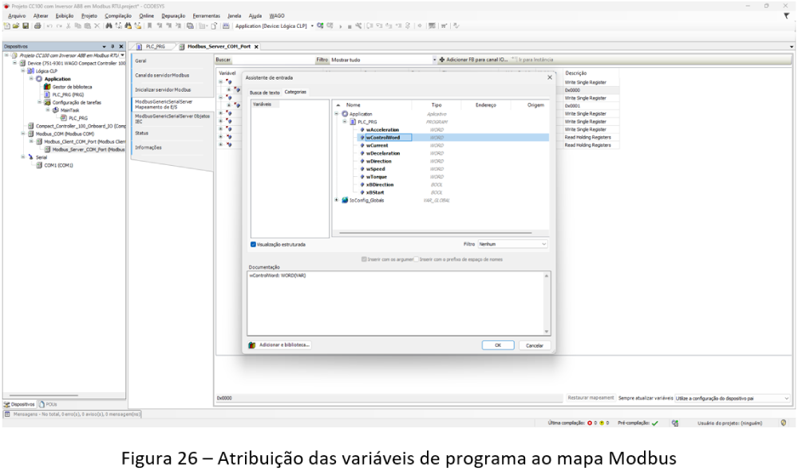Viewport: 798px width, 472px height.
Task: Click the Save project toolbar icon
Action: tap(24, 26)
